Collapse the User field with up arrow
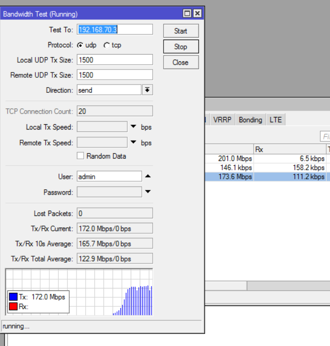 click(148, 176)
